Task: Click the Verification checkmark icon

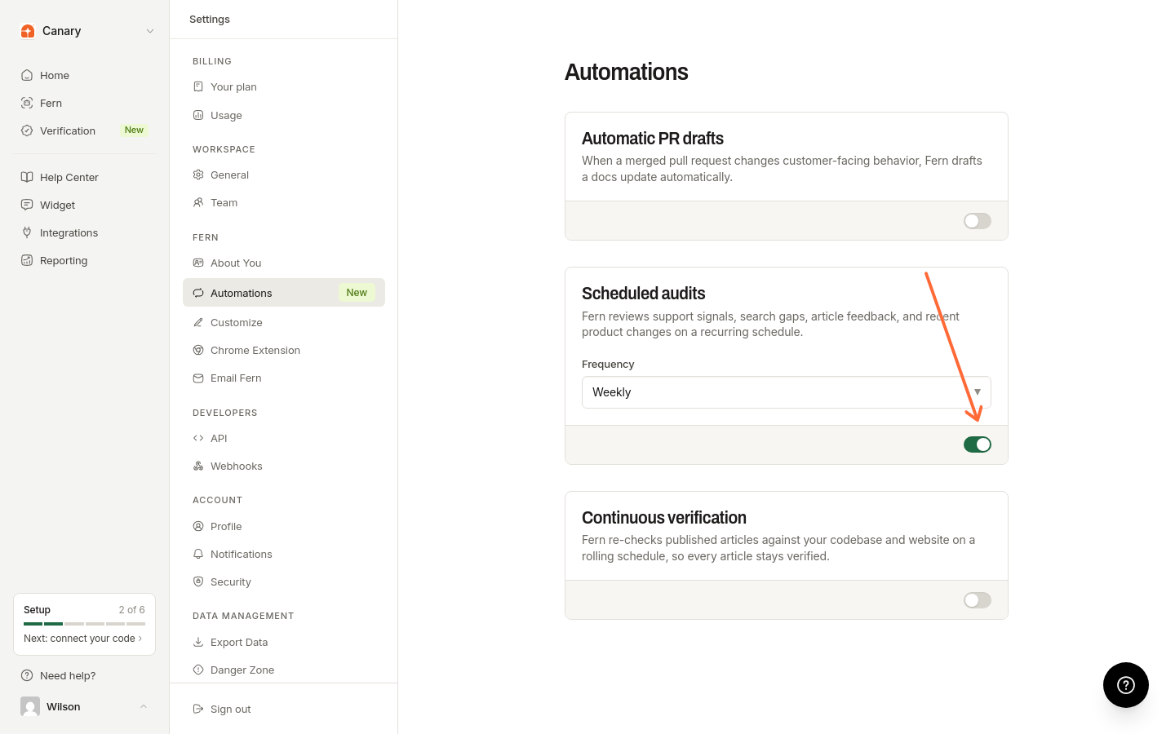Action: click(x=27, y=130)
